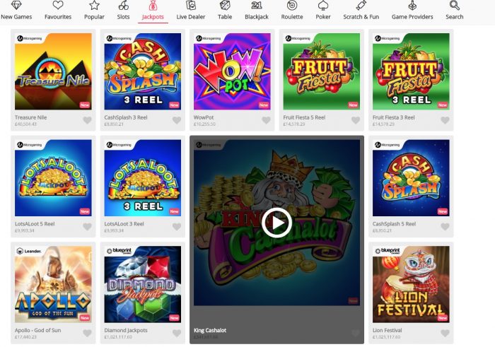Click the Apollo - God of Sun title
The width and height of the screenshot is (495, 347).
37,330
